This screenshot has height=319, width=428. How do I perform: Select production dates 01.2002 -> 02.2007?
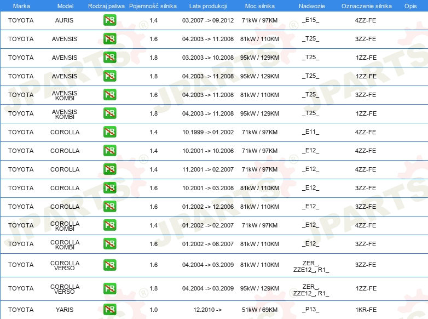point(208,225)
